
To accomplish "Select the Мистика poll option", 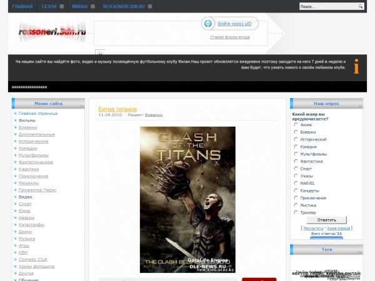I will coord(296,205).
